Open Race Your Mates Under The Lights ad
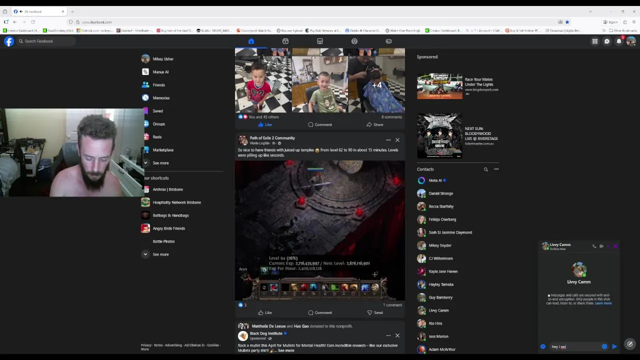This screenshot has width=640, height=360. [x=458, y=86]
